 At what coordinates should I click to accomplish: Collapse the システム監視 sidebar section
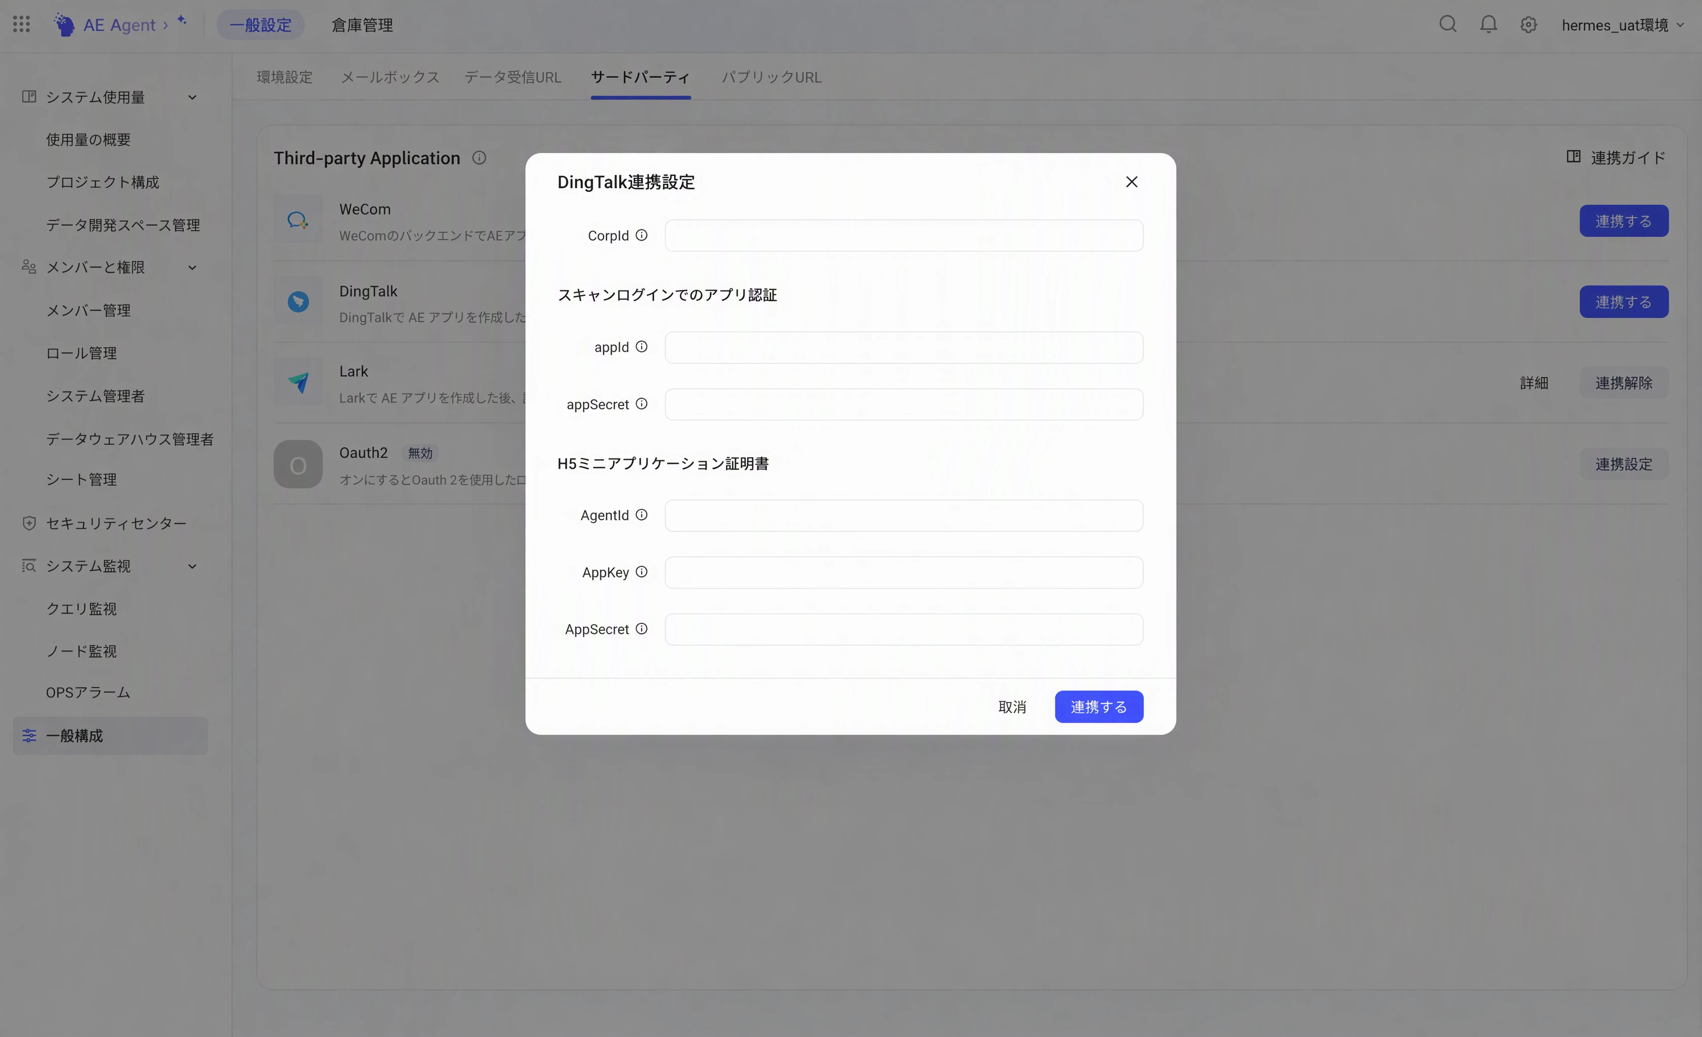click(193, 566)
